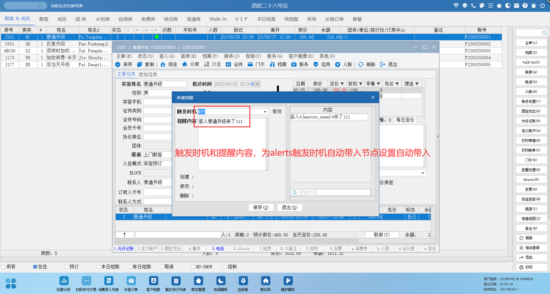Tick the 取消 filter checkbox
The width and height of the screenshot is (550, 294).
click(x=161, y=267)
